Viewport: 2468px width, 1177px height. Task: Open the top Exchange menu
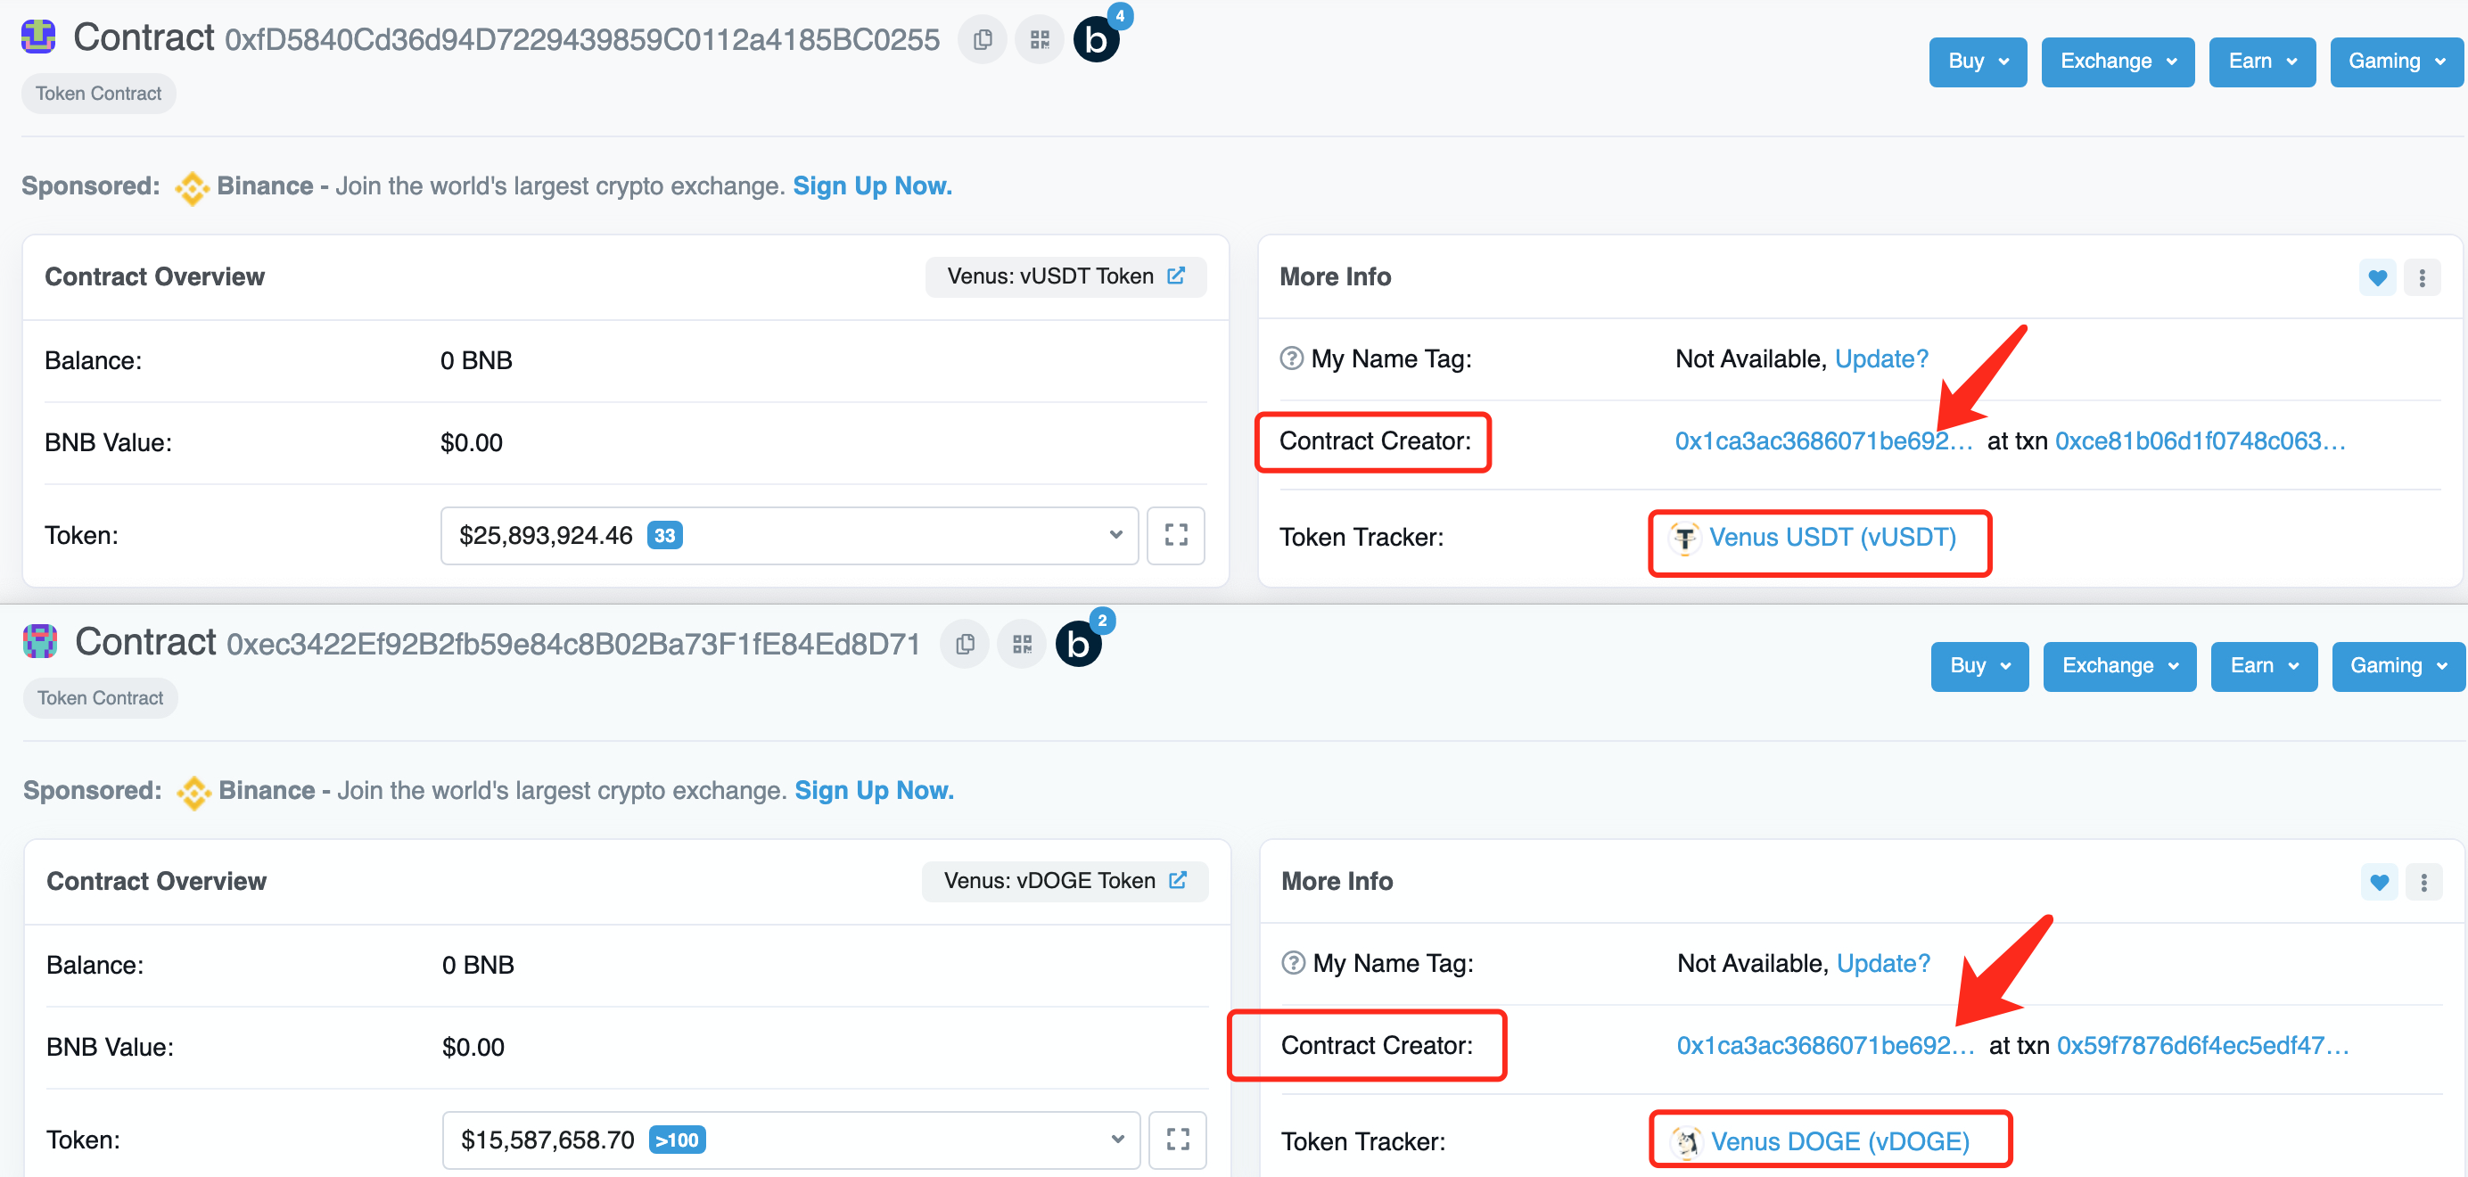coord(2118,62)
